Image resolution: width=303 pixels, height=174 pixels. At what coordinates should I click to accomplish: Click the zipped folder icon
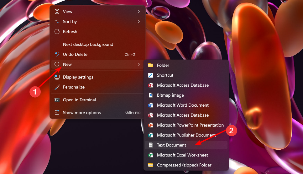pos(150,165)
